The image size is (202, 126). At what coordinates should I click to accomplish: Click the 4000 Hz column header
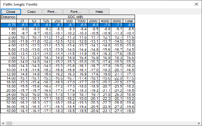pyautogui.click(x=105, y=21)
